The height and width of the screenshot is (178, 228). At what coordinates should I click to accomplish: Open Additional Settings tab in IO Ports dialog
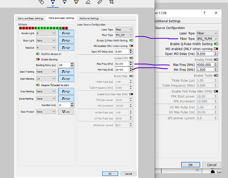[89, 18]
